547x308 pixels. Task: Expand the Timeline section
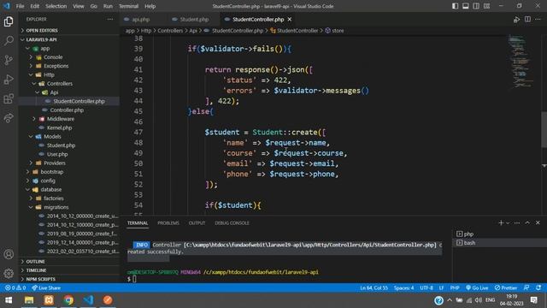pos(68,270)
